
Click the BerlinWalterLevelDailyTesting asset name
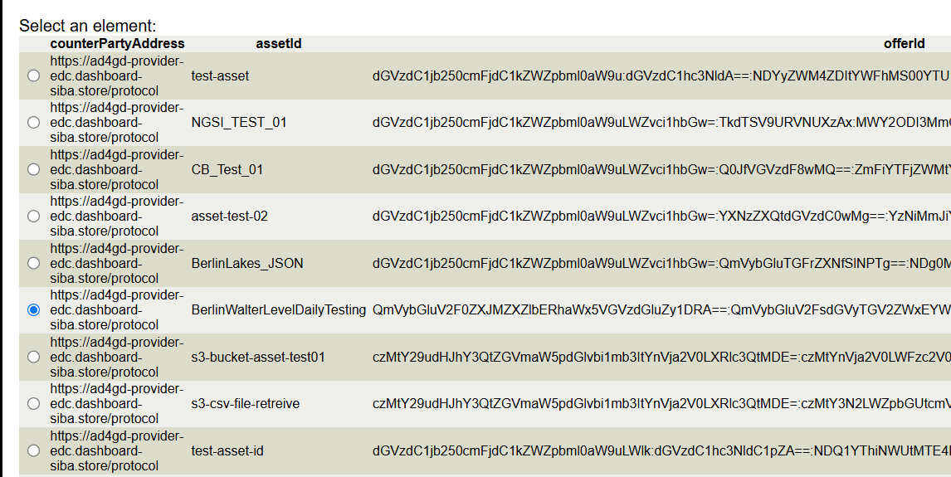point(278,310)
